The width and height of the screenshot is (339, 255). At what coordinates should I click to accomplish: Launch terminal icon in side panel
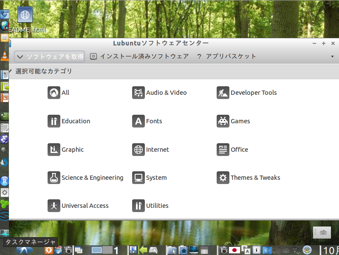5,116
